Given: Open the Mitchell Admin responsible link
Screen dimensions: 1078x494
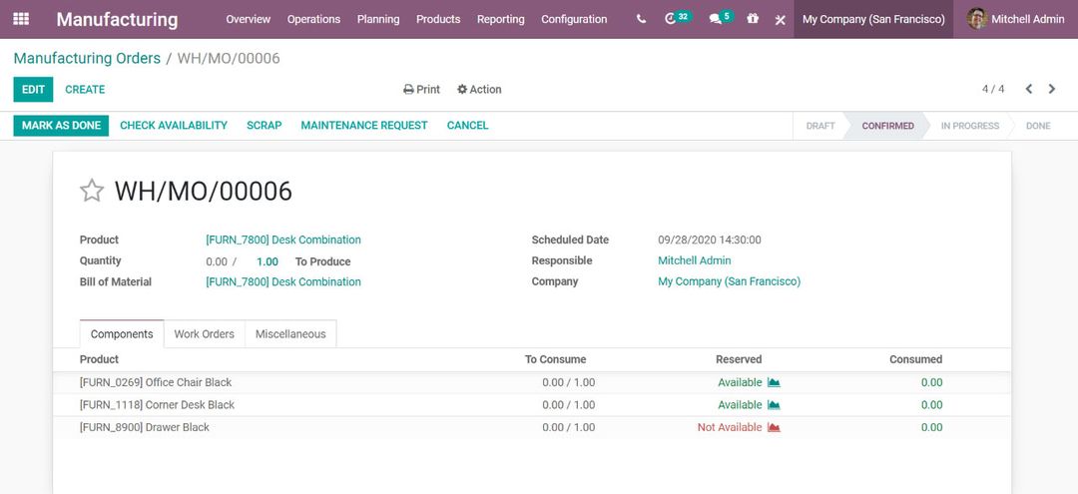Looking at the screenshot, I should tap(694, 260).
